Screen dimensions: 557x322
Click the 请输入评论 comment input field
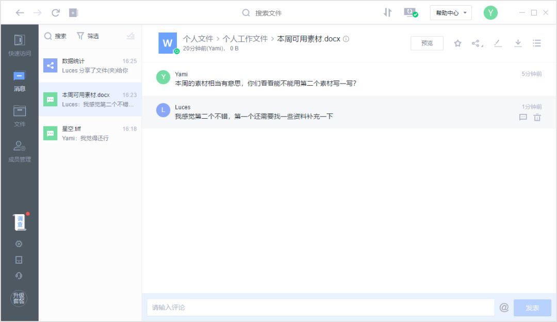pos(320,308)
